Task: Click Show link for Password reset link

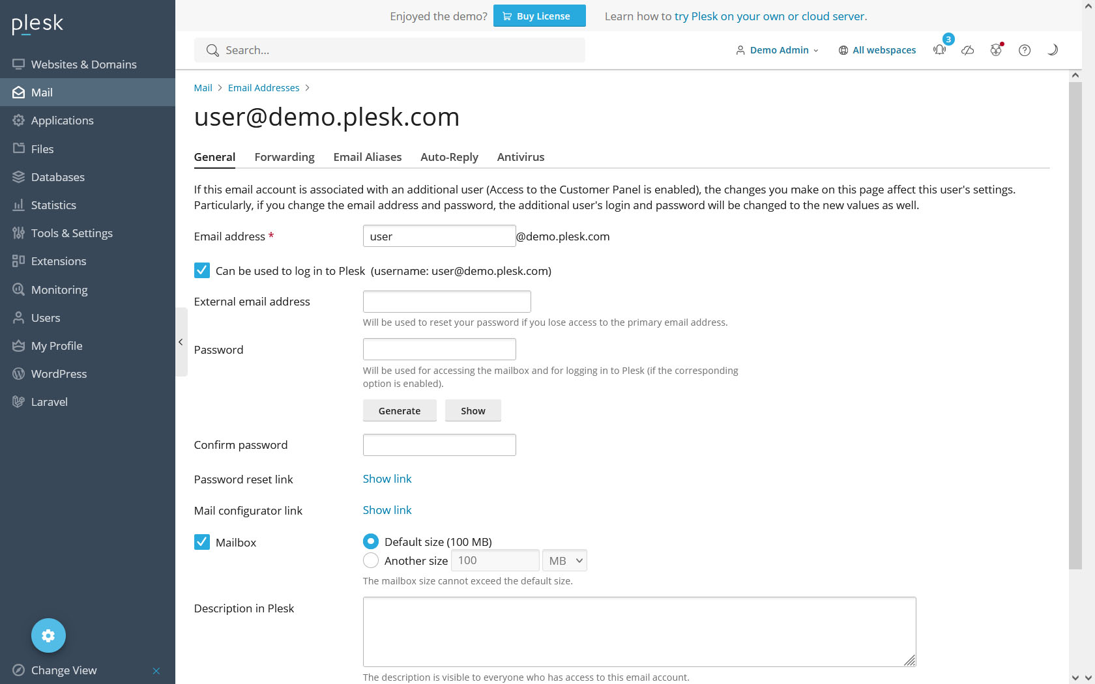Action: click(x=387, y=479)
